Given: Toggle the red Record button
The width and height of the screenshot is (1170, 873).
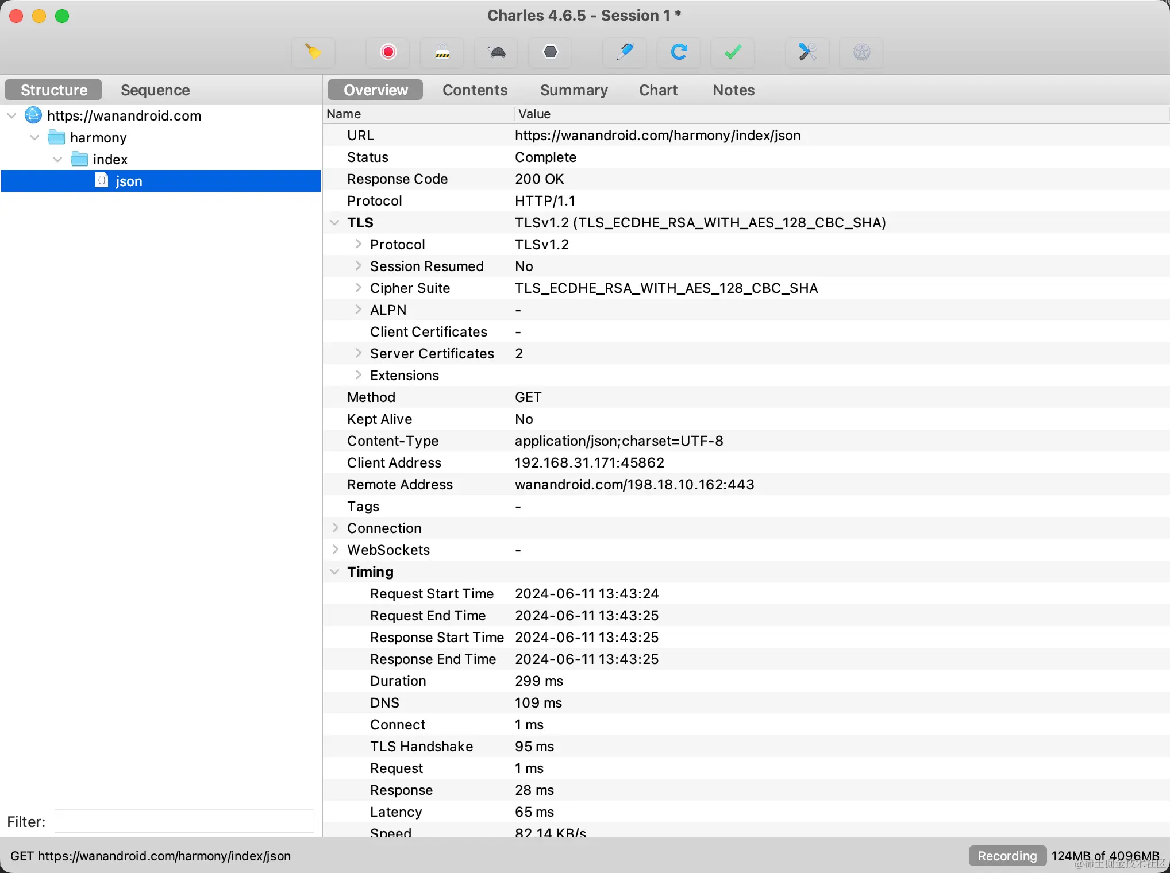Looking at the screenshot, I should click(x=388, y=52).
